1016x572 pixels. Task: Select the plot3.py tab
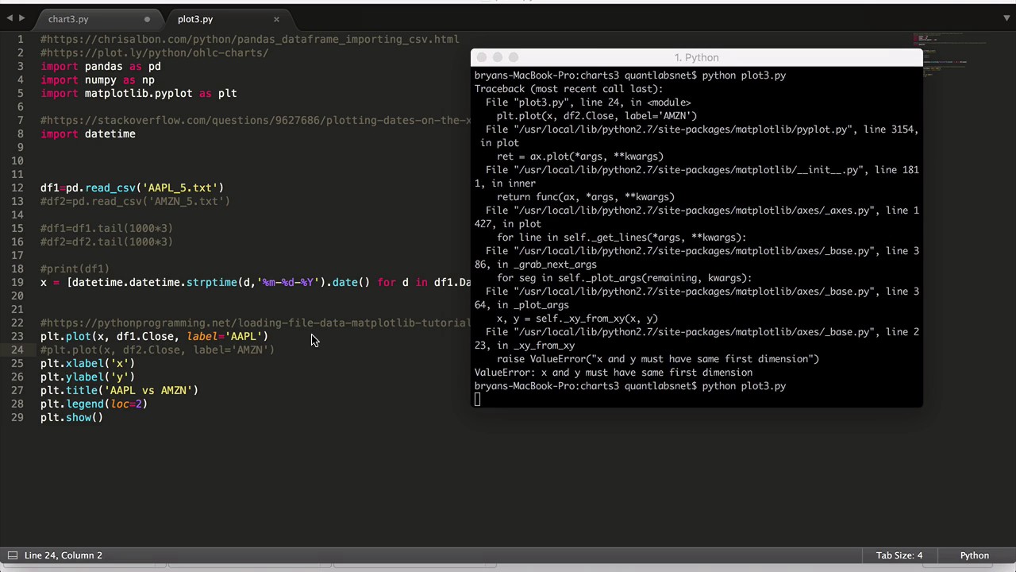[x=195, y=19]
